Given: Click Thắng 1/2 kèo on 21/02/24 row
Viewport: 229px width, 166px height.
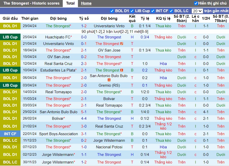Looking at the screenshot, I should click(x=163, y=126).
